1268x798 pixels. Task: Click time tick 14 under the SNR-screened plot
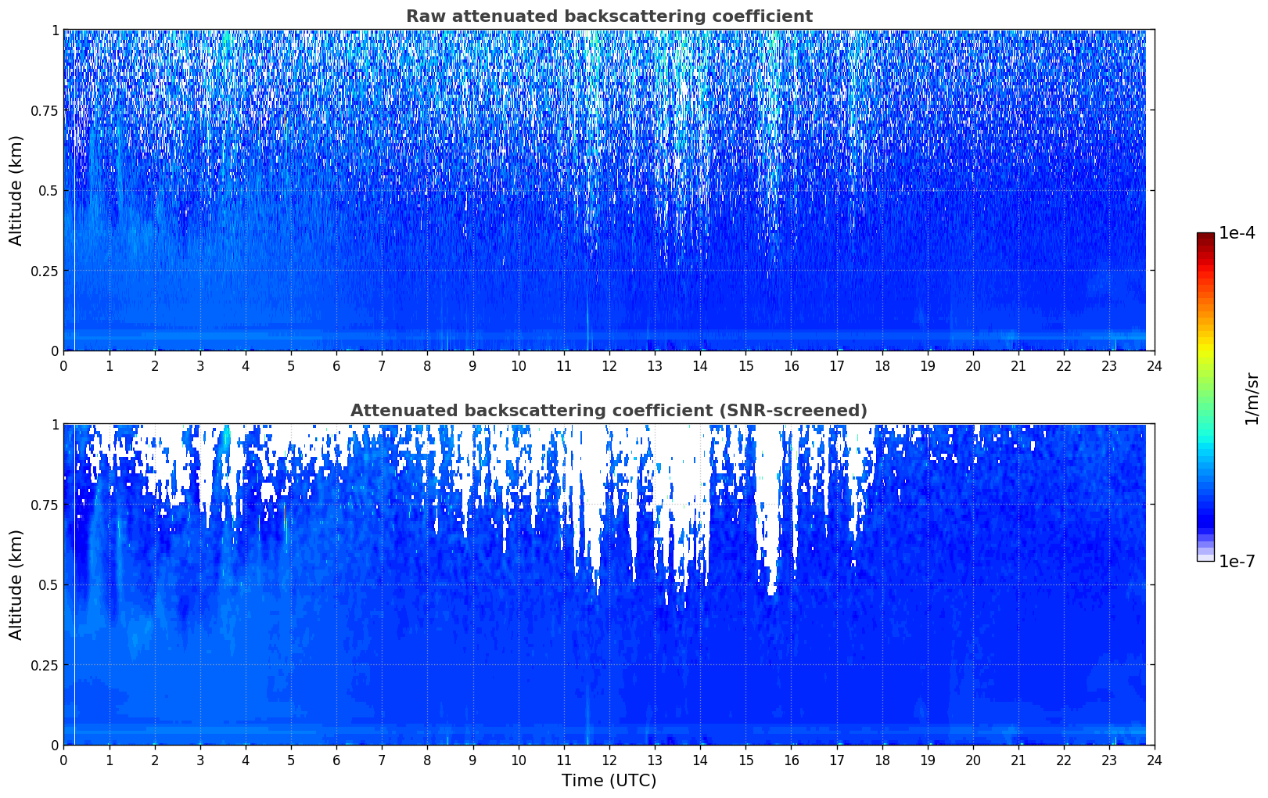700,760
